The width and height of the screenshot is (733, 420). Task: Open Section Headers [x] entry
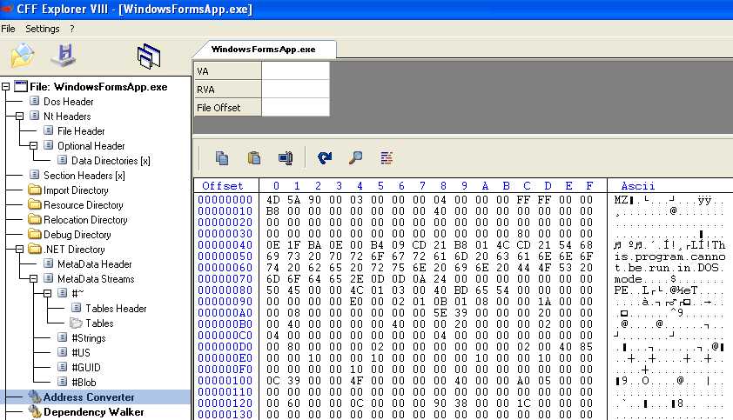[84, 176]
